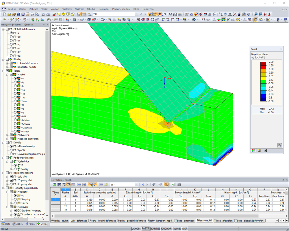
Task: Toggle the Uzly sítě checkbox
Action: coord(11,176)
